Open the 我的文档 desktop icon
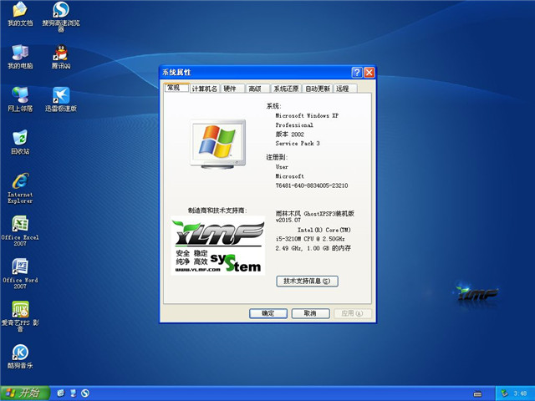The width and height of the screenshot is (535, 401). 20,13
